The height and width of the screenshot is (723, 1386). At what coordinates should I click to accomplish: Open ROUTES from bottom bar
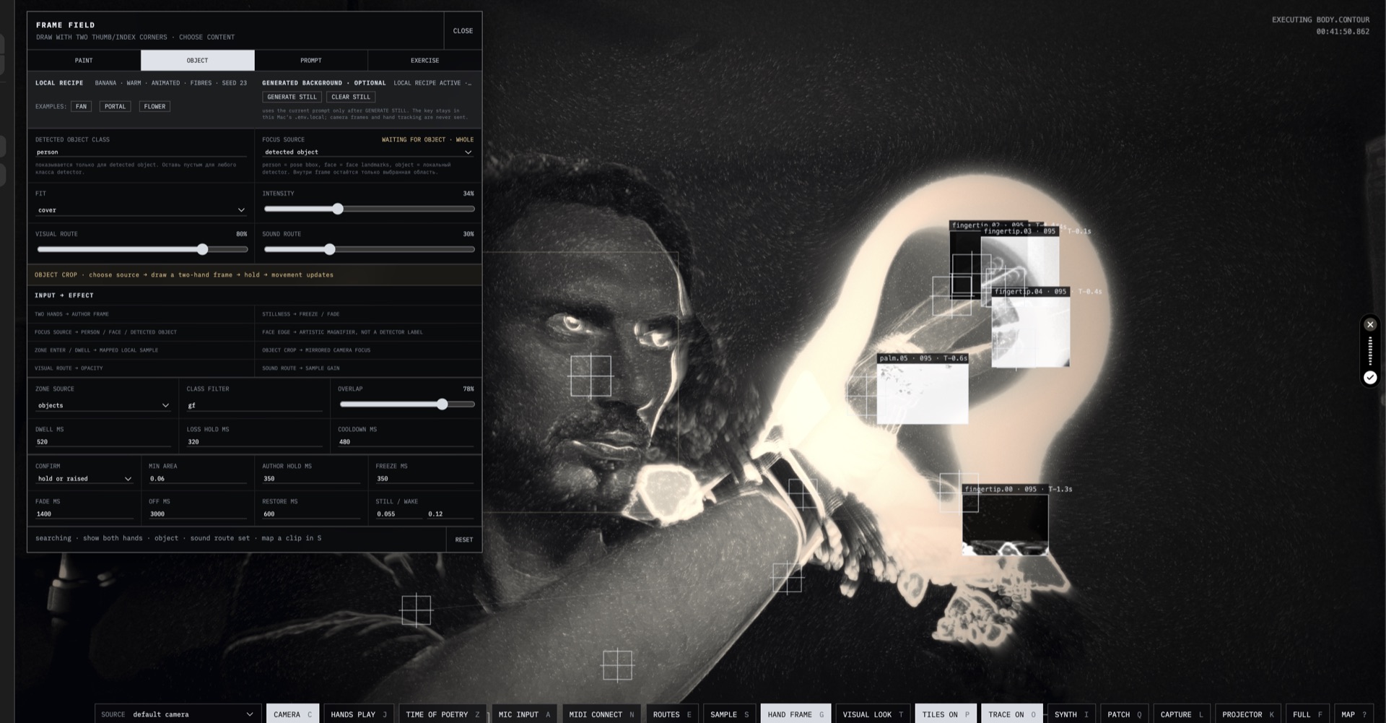pos(672,714)
